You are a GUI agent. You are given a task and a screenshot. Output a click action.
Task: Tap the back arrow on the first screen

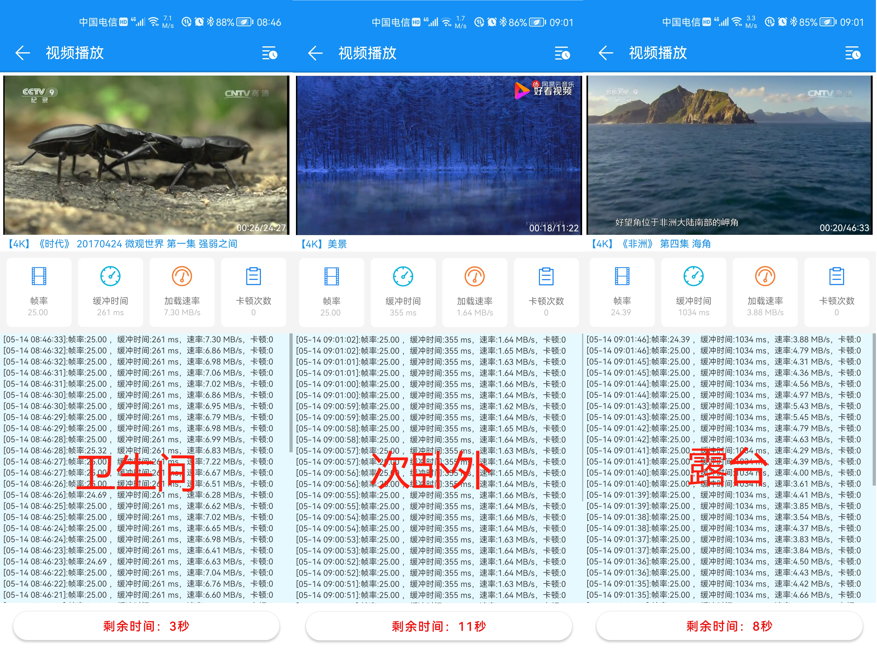click(22, 53)
